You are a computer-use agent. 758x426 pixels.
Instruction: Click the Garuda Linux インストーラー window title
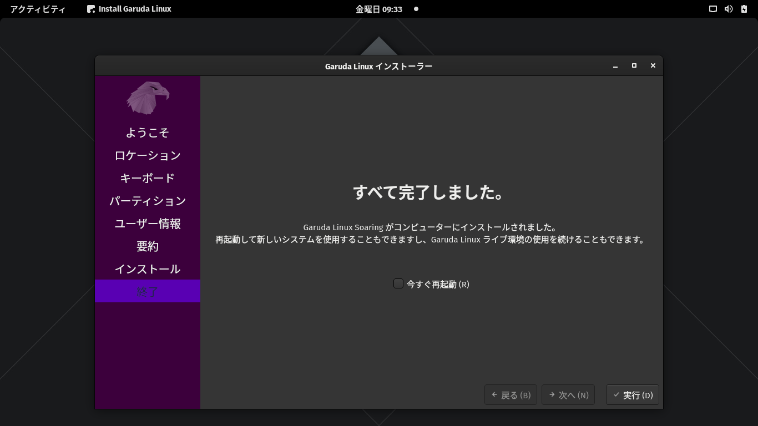[x=378, y=66]
